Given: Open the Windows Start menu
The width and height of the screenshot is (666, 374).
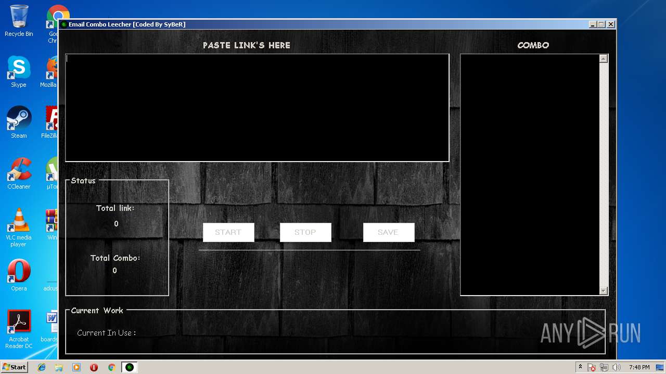Looking at the screenshot, I should coord(14,367).
